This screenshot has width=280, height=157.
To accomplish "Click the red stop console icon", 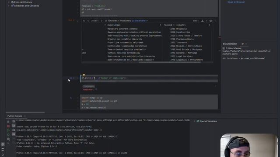I will pyautogui.click(x=8, y=126).
